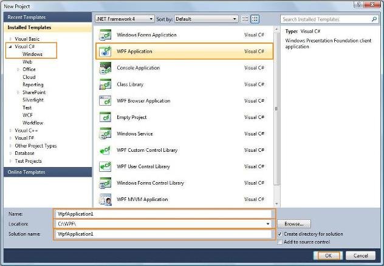Select the Cloud template category

point(29,77)
